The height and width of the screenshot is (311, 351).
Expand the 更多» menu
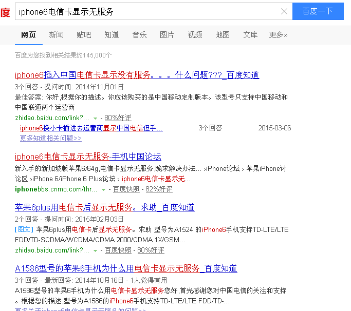pyautogui.click(x=278, y=35)
